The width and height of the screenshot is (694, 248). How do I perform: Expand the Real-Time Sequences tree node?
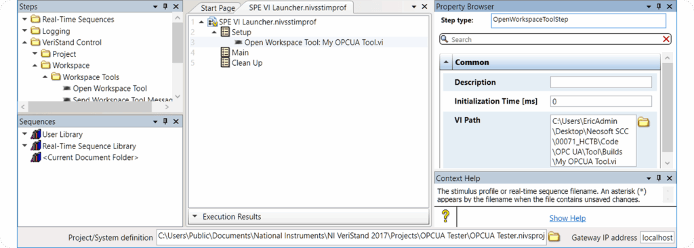[x=25, y=20]
